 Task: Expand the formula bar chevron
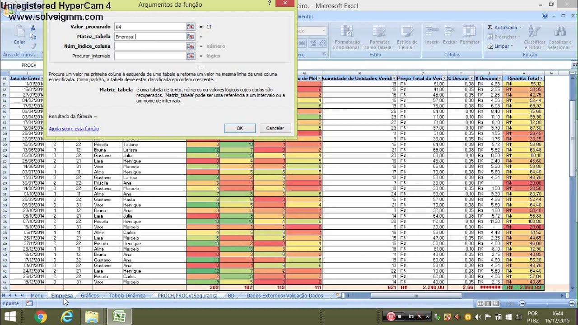(573, 65)
